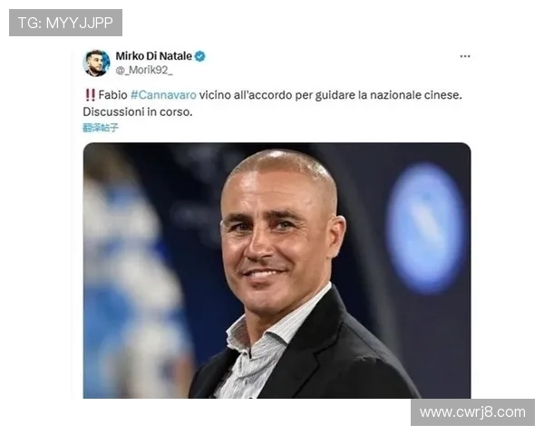The height and width of the screenshot is (435, 544).
Task: Open Mirko Di Natale's profile avatar
Action: click(96, 63)
